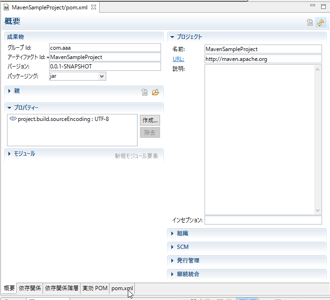The height and width of the screenshot is (300, 330).
Task: Switch to the 実効 POM tab
Action: (x=95, y=288)
